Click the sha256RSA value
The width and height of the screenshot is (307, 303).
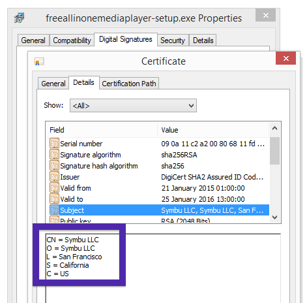pos(179,155)
